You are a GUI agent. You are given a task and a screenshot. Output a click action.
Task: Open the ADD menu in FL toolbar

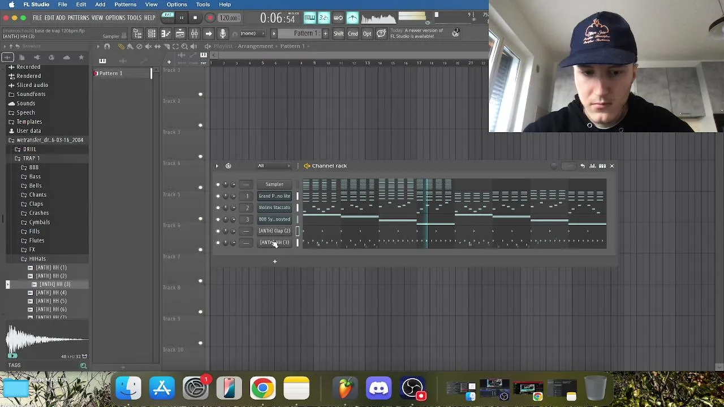[61, 18]
